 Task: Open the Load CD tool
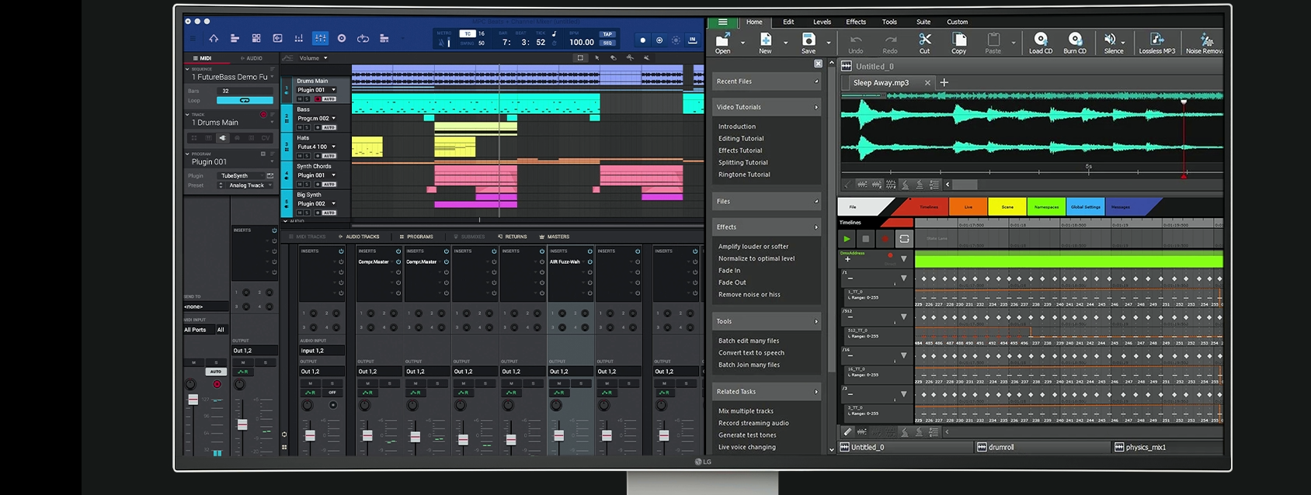tap(1041, 40)
